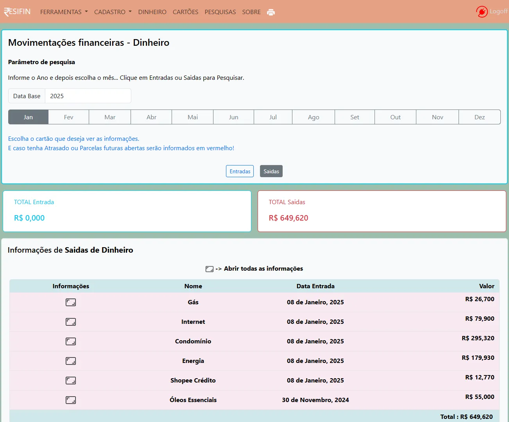Open Óleos Essenciais info icon
The image size is (509, 422).
click(x=71, y=400)
